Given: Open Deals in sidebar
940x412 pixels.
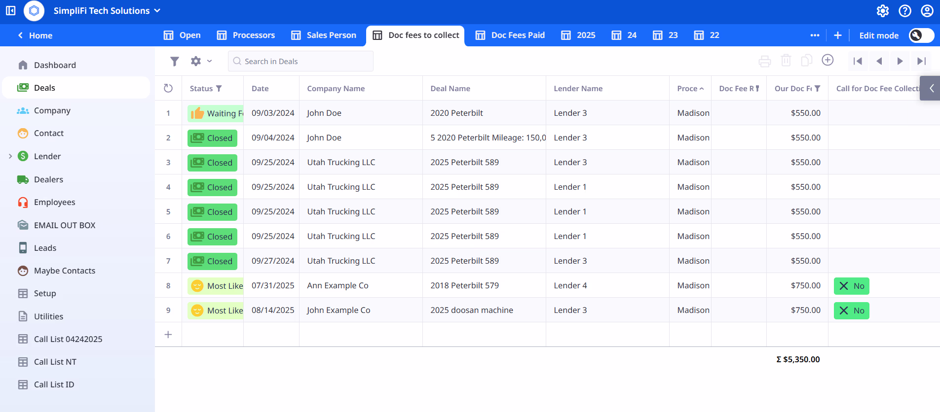Looking at the screenshot, I should (76, 88).
